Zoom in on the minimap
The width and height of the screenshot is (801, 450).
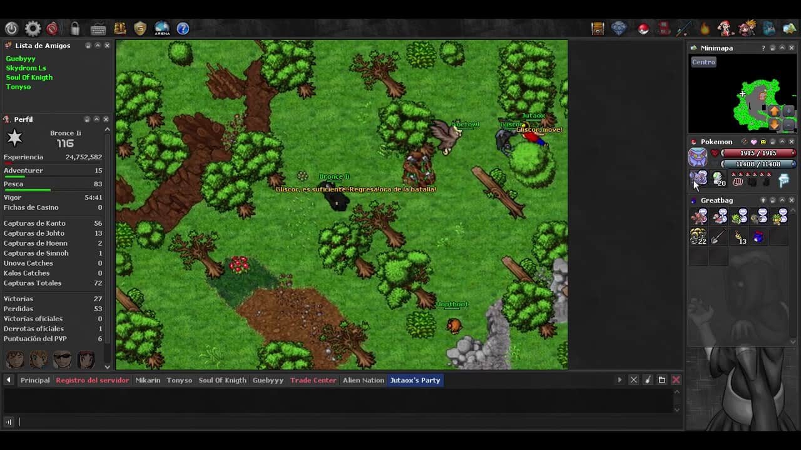click(788, 111)
